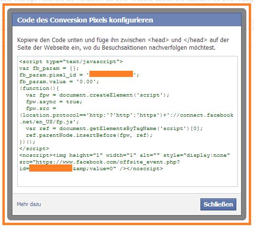Viewport: 254px width, 228px height.
Task: Open the Mehr dazu link
Action: click(x=29, y=204)
